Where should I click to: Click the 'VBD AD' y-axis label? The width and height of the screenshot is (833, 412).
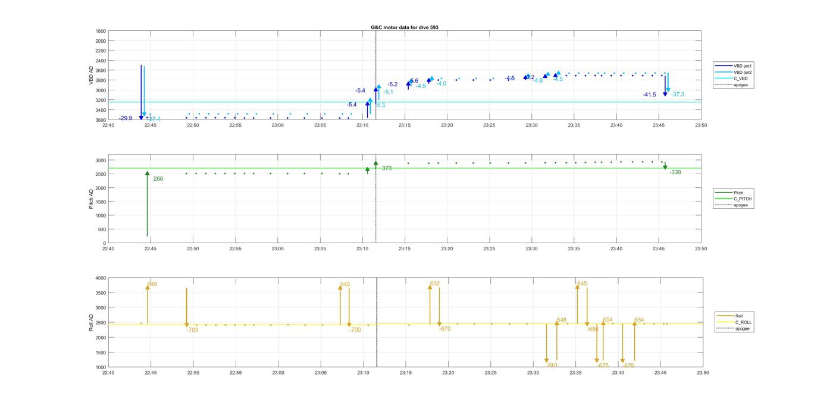coord(92,76)
